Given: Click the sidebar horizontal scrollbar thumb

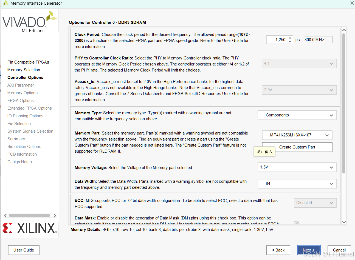Looking at the screenshot, I should [x=29, y=215].
